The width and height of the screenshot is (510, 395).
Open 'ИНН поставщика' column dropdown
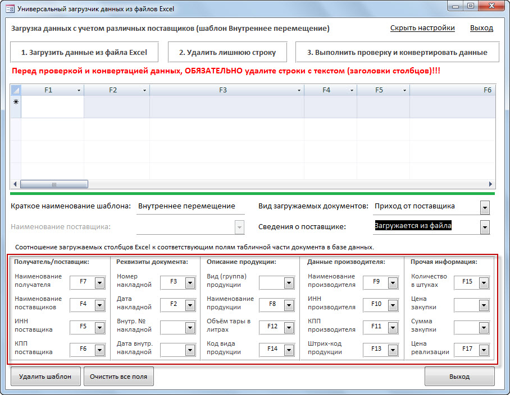coord(99,328)
